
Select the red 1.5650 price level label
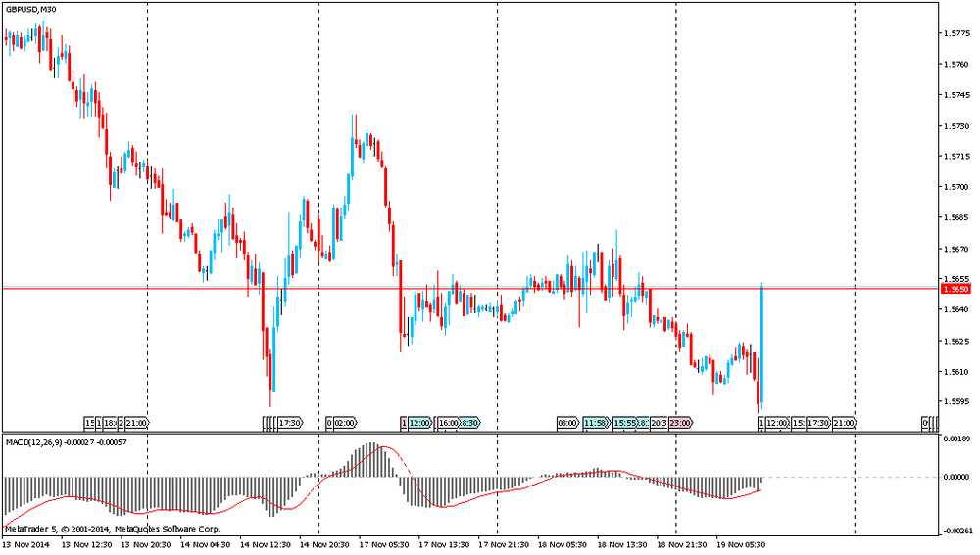click(x=955, y=289)
